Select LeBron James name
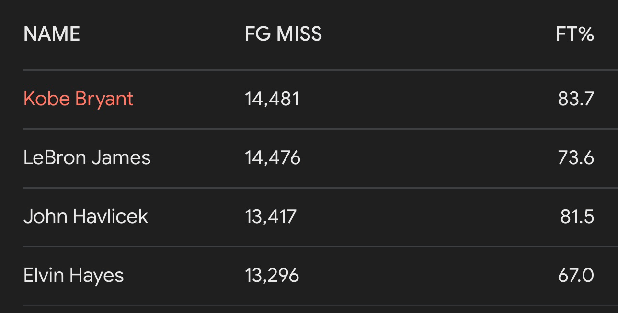618x313 pixels. coord(87,157)
